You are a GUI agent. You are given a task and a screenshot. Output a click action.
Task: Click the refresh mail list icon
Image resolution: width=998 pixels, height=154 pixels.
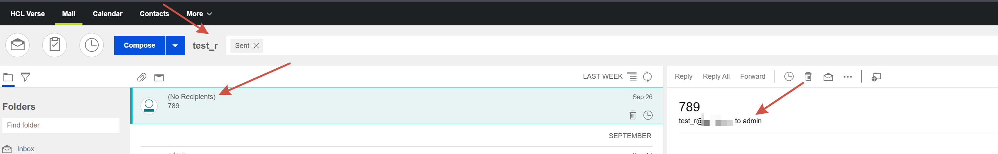click(x=647, y=76)
